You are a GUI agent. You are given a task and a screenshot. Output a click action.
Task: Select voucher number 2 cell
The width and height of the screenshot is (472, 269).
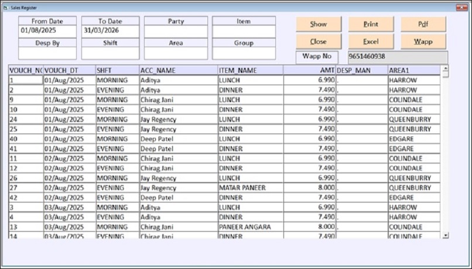pos(26,90)
